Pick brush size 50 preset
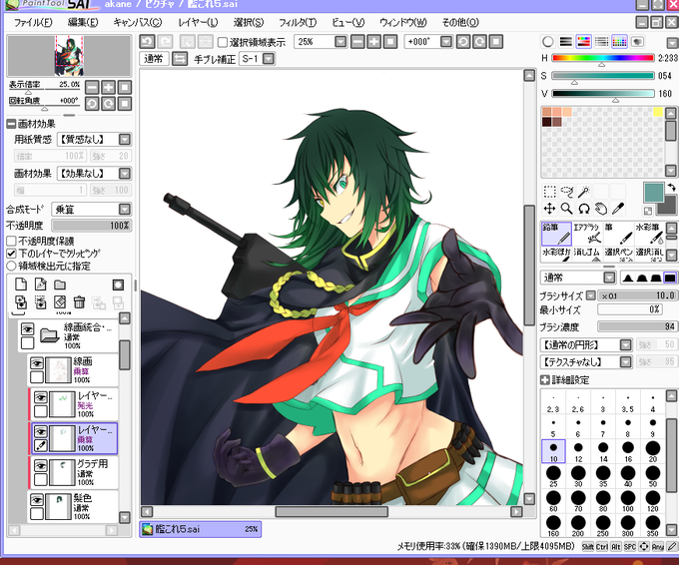The width and height of the screenshot is (679, 565). [653, 476]
